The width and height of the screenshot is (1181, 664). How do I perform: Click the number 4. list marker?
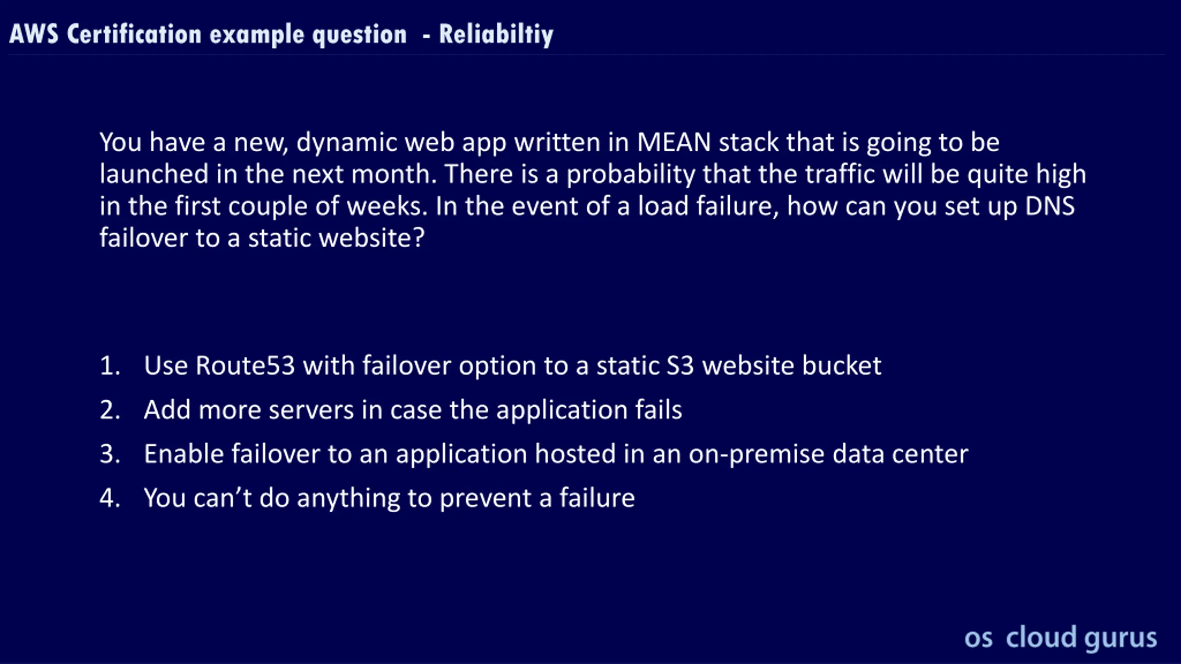coord(110,498)
